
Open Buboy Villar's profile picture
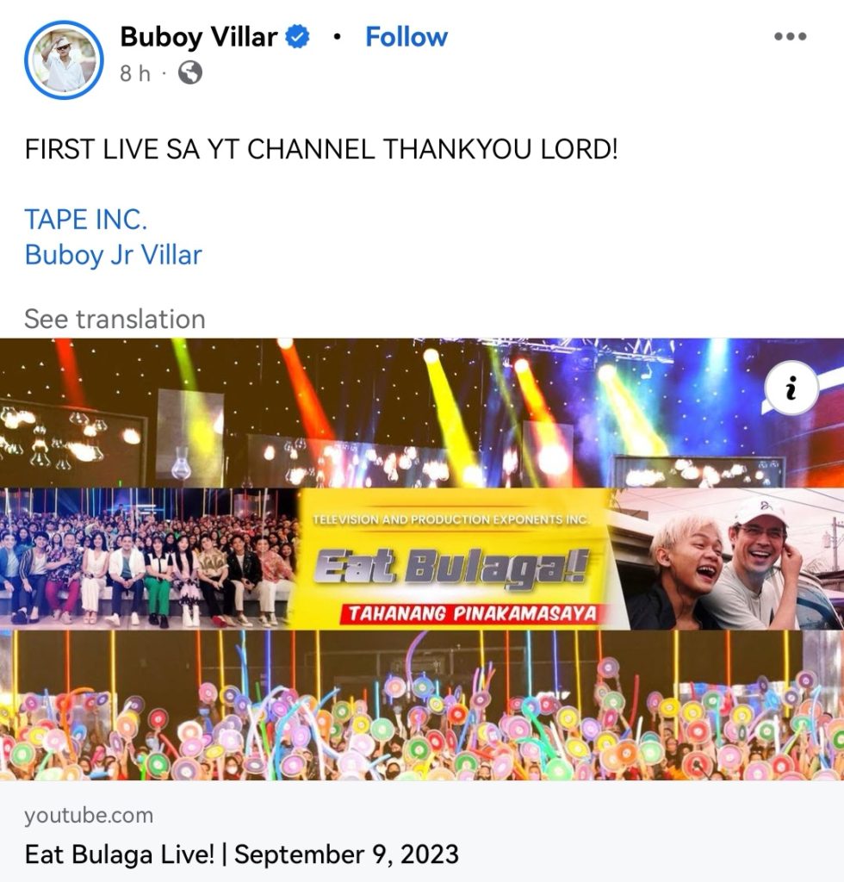[x=64, y=59]
